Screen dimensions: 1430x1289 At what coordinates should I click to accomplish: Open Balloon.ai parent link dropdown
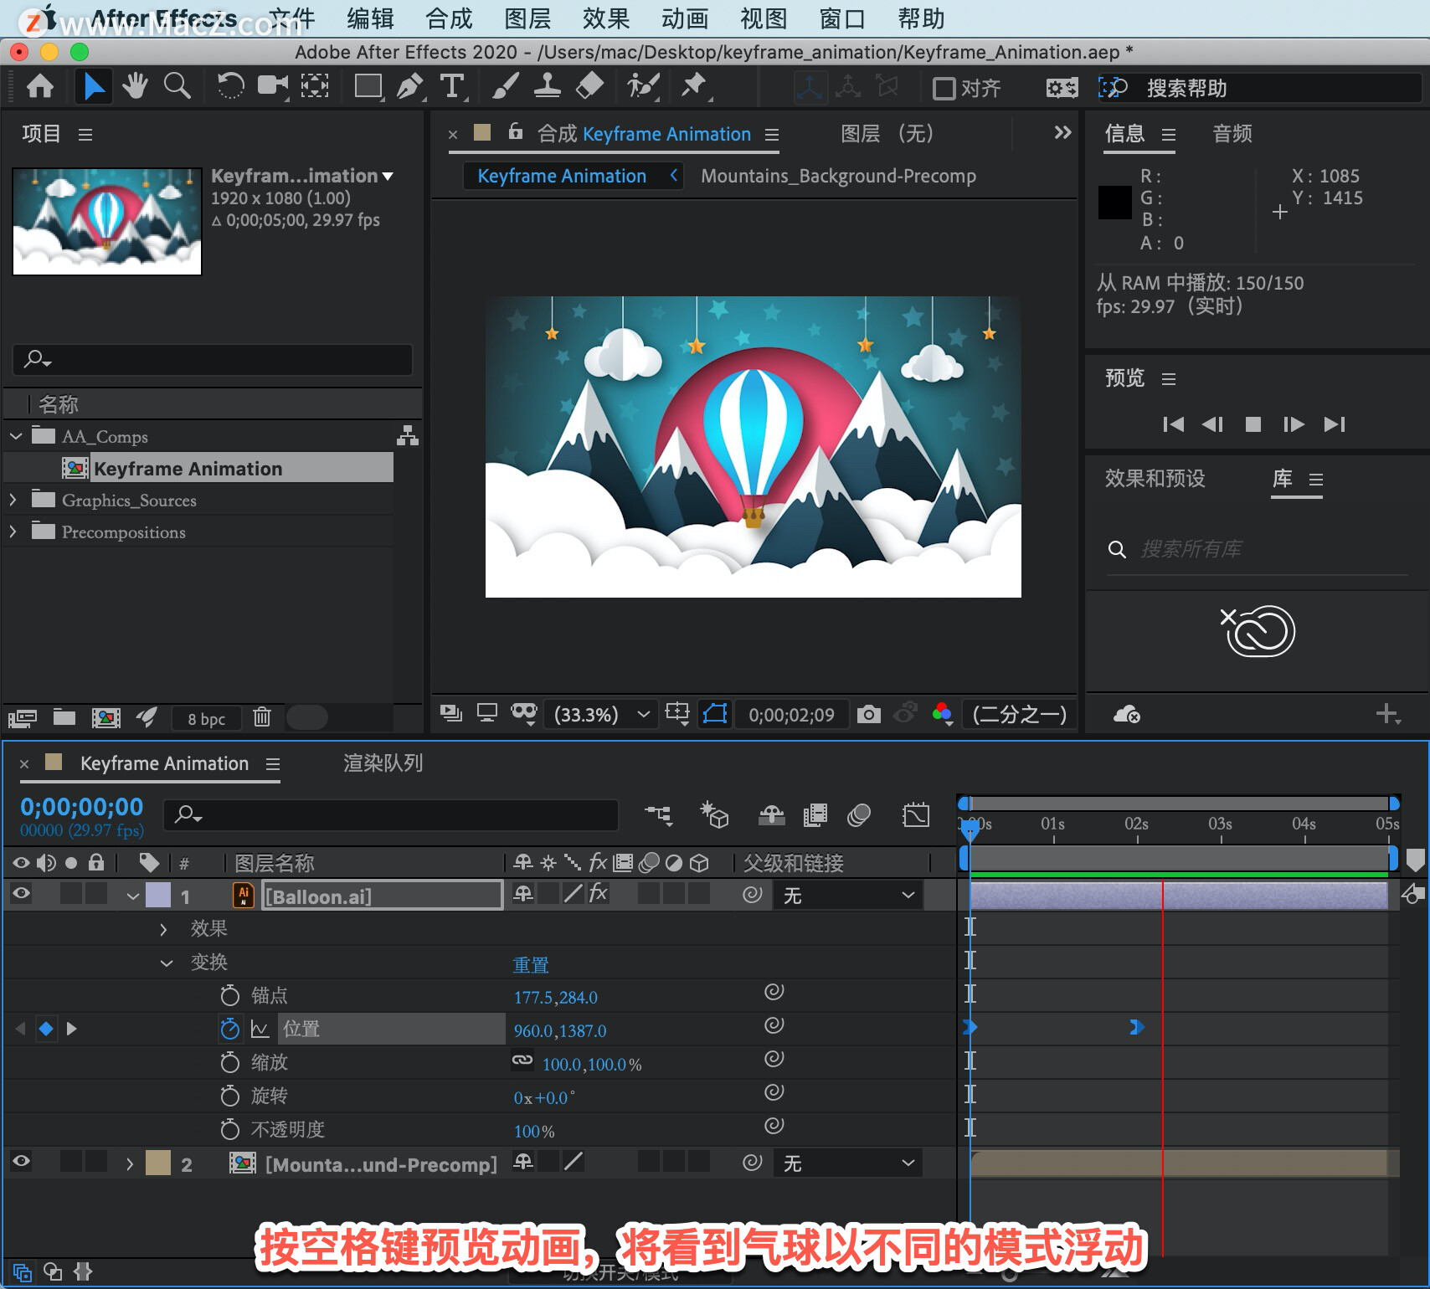[x=847, y=896]
